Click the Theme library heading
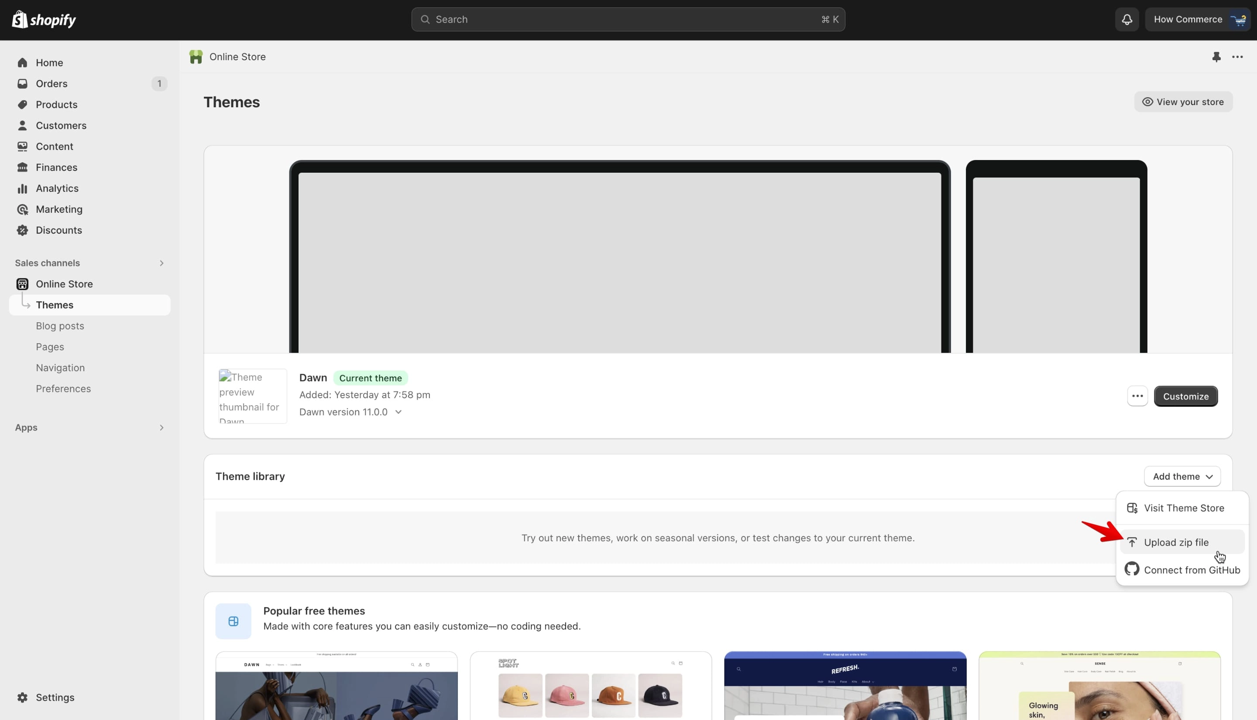This screenshot has height=720, width=1257. pyautogui.click(x=251, y=476)
